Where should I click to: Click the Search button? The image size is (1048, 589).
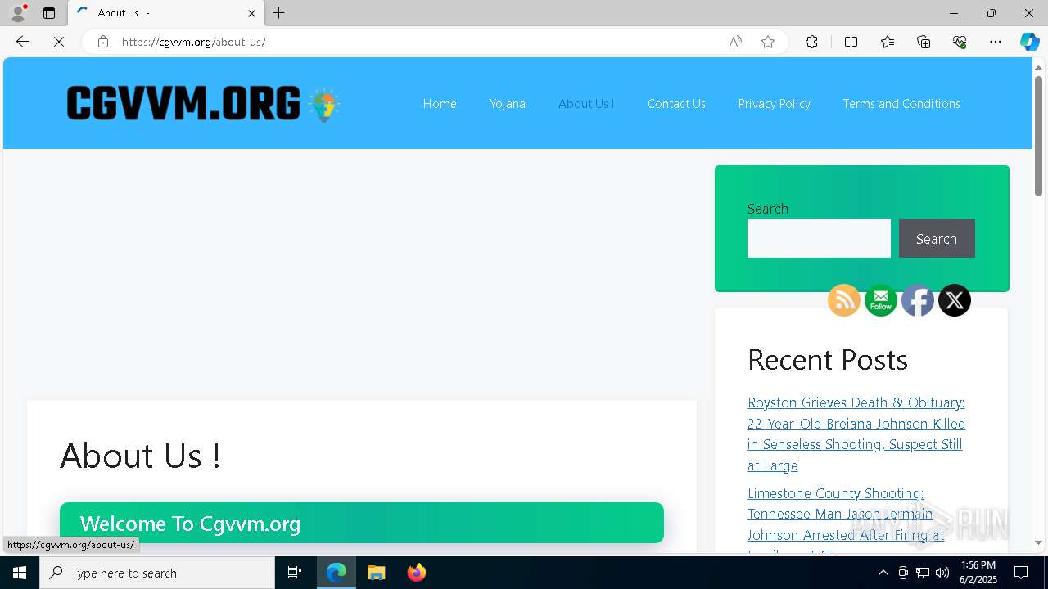click(x=937, y=238)
